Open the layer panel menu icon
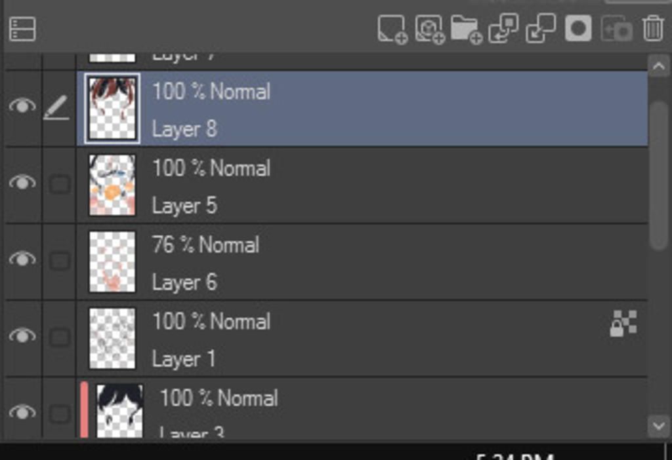672x460 pixels. pyautogui.click(x=22, y=29)
